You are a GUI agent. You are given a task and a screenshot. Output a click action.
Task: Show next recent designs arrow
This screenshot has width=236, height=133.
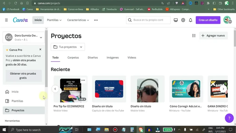pyautogui.click(x=223, y=89)
